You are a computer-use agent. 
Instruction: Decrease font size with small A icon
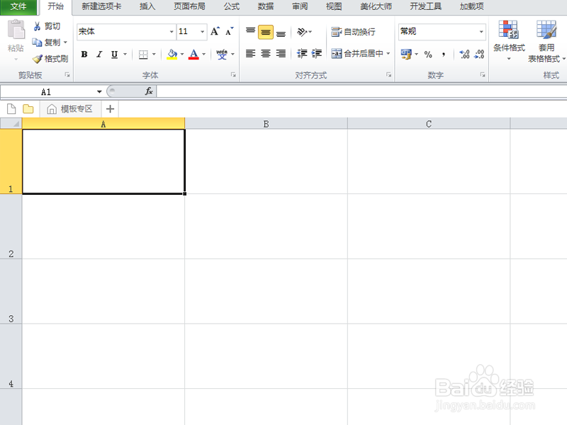(229, 31)
